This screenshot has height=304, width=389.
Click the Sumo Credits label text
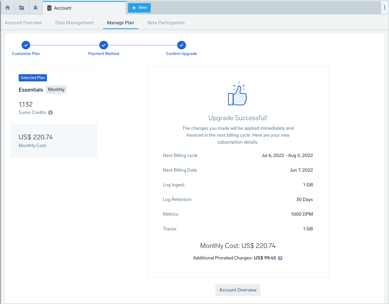click(x=33, y=113)
